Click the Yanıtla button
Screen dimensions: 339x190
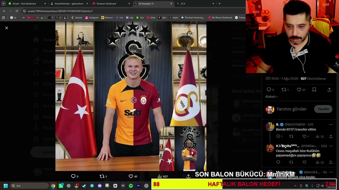[x=323, y=109]
